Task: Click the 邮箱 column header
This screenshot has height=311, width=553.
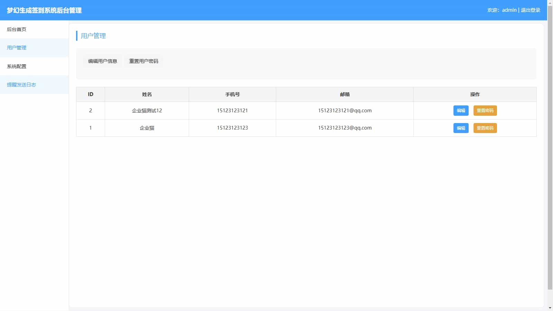Action: pos(345,94)
